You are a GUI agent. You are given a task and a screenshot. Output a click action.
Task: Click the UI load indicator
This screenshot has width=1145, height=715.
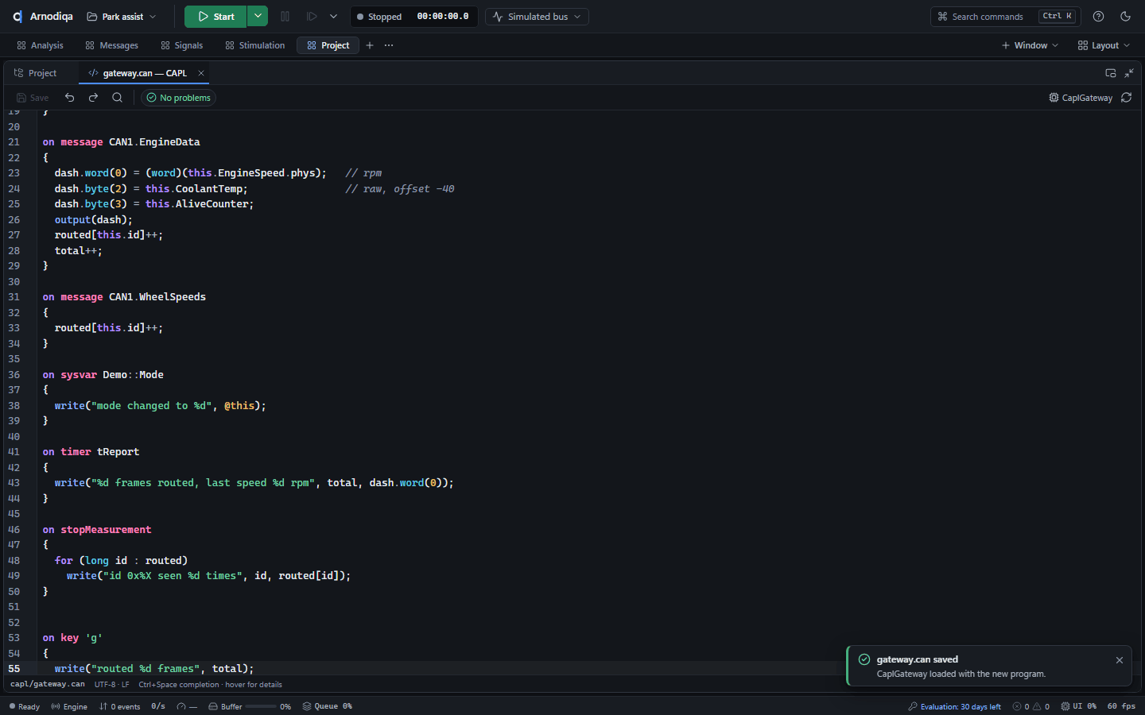pyautogui.click(x=1078, y=706)
